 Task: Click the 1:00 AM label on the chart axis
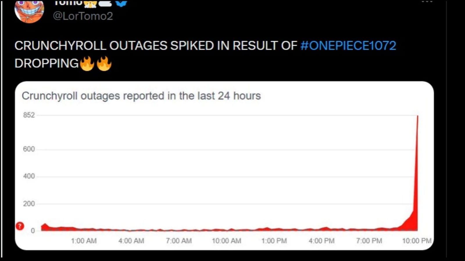(84, 241)
